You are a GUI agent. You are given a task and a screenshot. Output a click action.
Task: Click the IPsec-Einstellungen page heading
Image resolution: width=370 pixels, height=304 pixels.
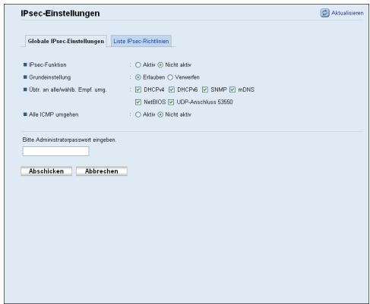tap(60, 14)
